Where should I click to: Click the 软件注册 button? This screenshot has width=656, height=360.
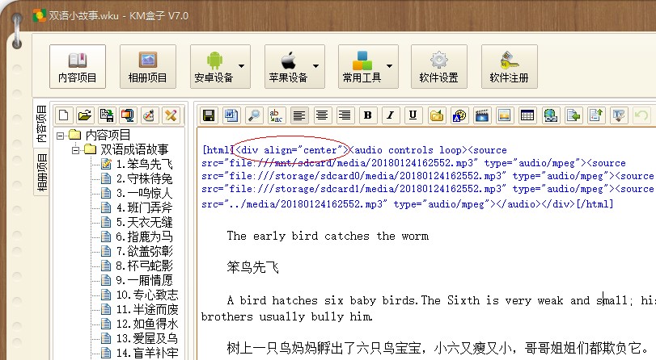click(x=509, y=66)
